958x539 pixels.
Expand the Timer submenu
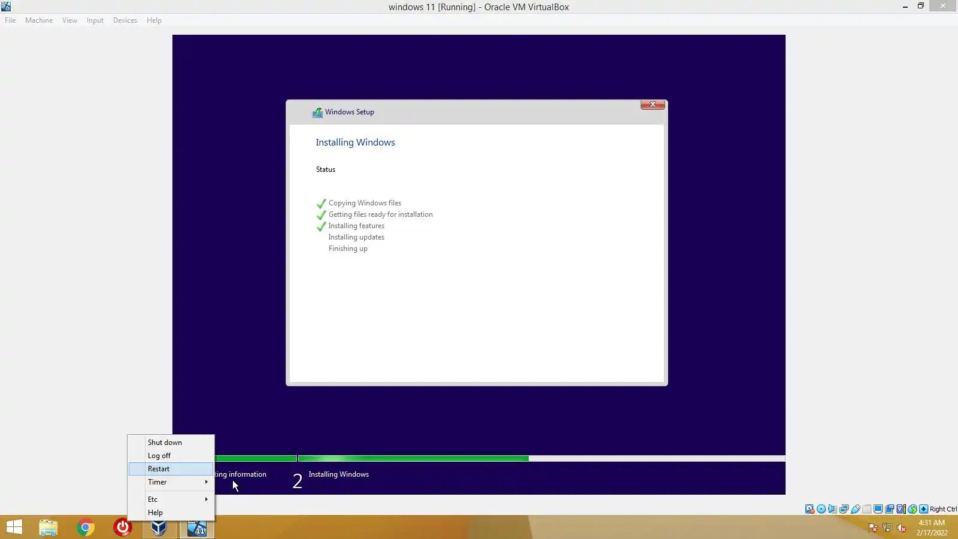click(x=171, y=482)
